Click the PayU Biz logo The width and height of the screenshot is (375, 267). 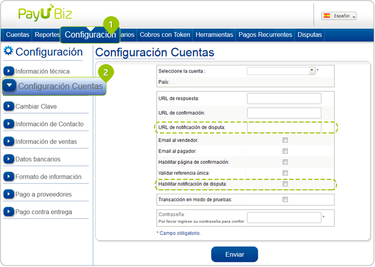(x=45, y=13)
